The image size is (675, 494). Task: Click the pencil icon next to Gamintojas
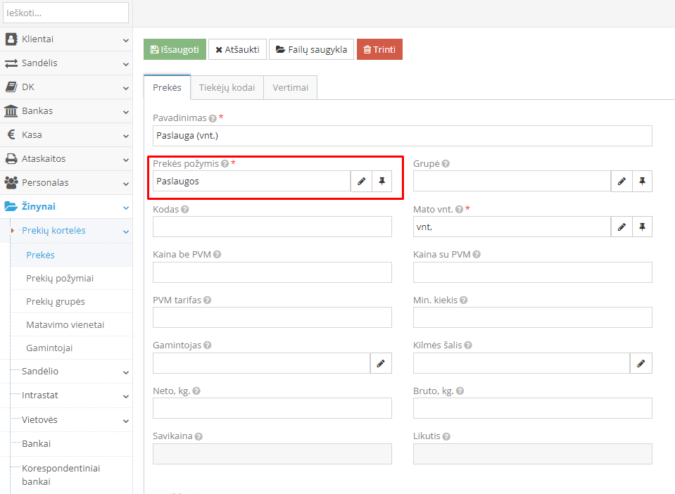coord(381,363)
